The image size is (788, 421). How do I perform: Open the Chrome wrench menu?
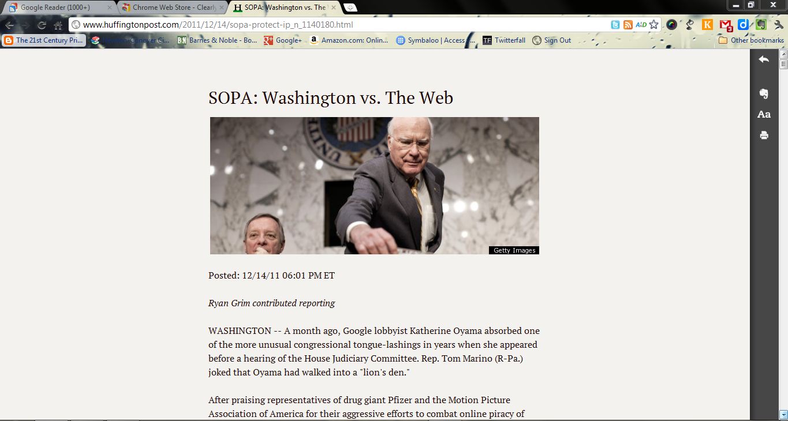[x=778, y=25]
